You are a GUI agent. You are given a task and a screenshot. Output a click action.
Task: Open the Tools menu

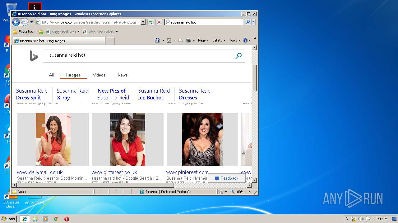click(235, 40)
